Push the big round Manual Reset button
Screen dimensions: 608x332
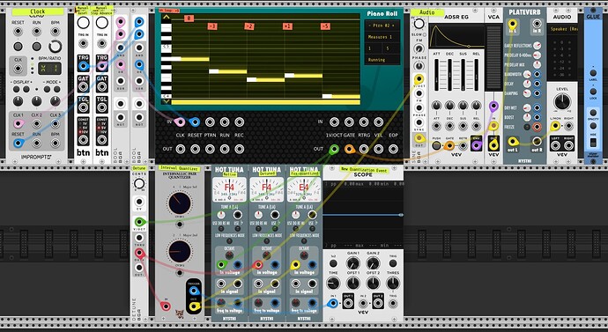click(x=83, y=23)
